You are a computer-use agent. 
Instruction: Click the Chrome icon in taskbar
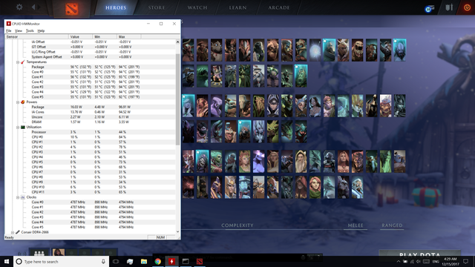click(x=158, y=262)
